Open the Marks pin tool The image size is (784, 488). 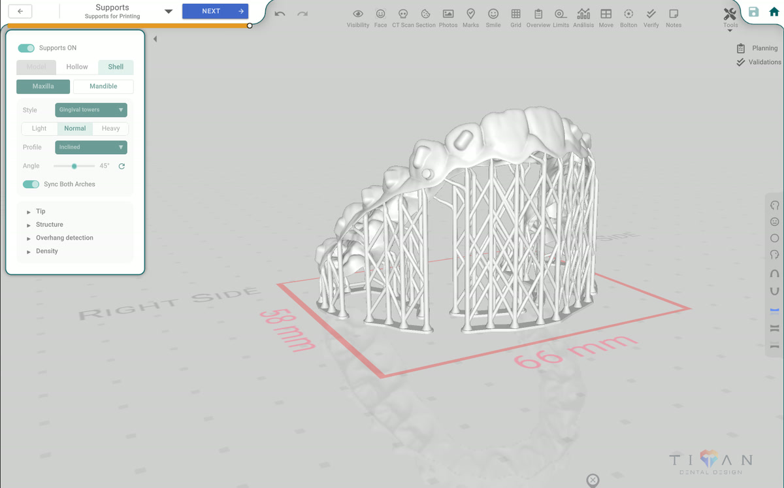pos(470,18)
